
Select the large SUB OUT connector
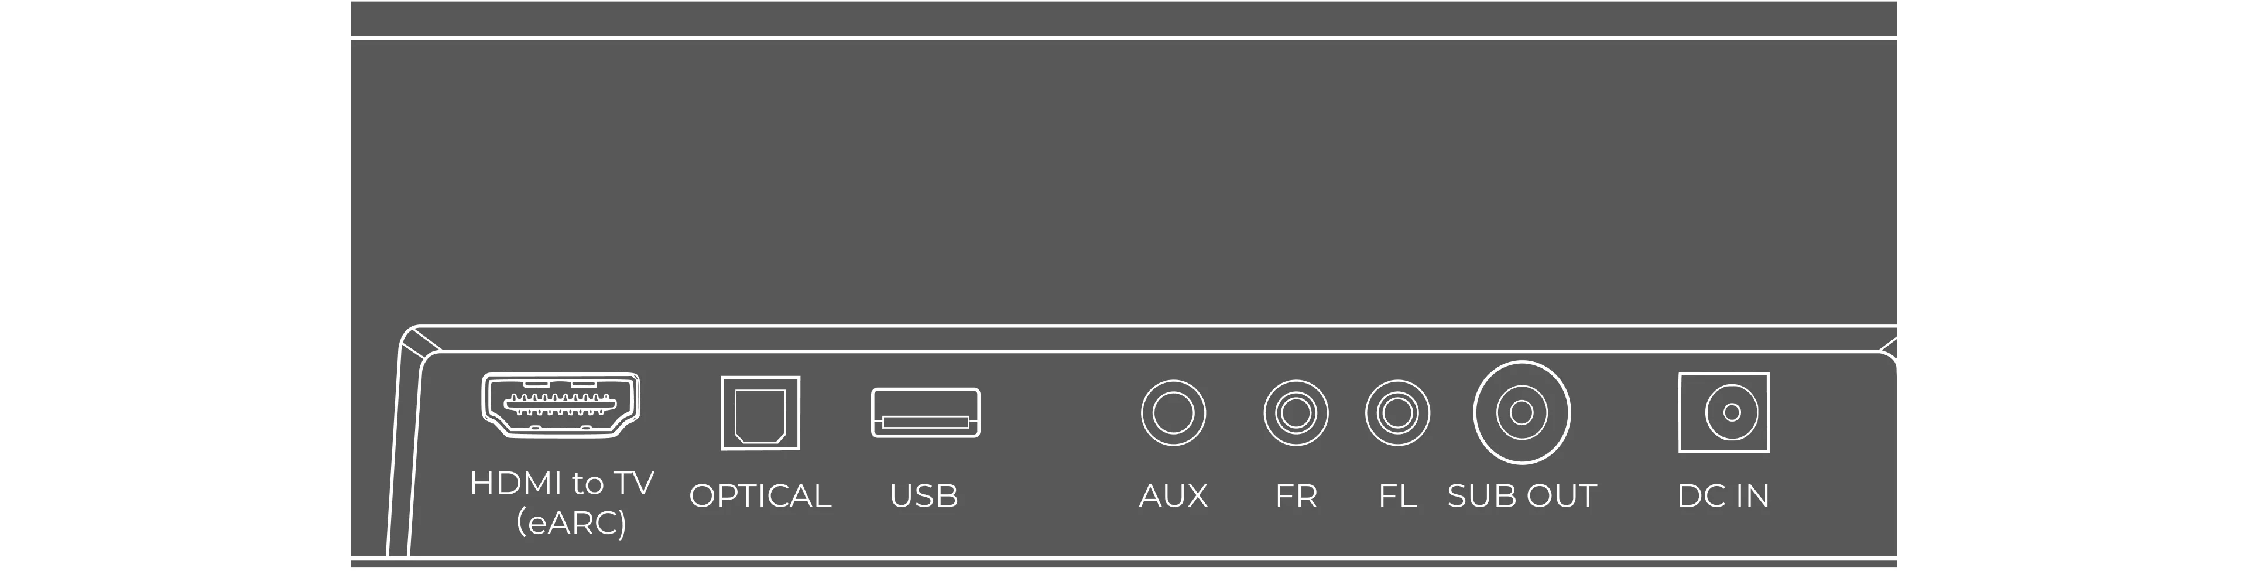point(1521,412)
